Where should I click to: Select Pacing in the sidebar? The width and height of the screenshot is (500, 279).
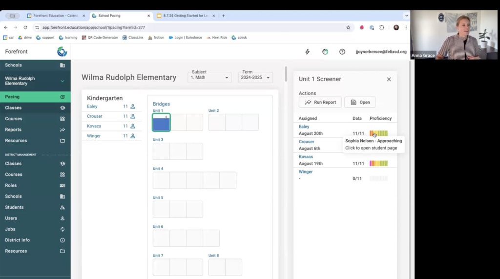click(x=35, y=97)
